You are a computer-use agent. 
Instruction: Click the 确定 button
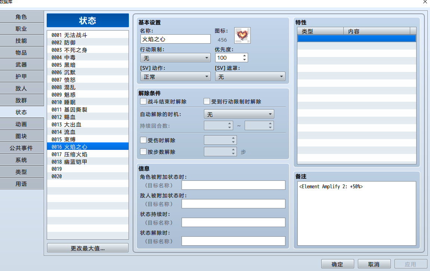[337, 264]
